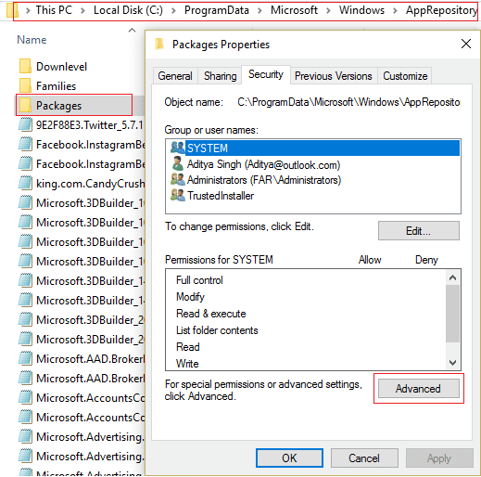
Task: Click the king.com.CandyCrush file icon
Action: point(25,183)
